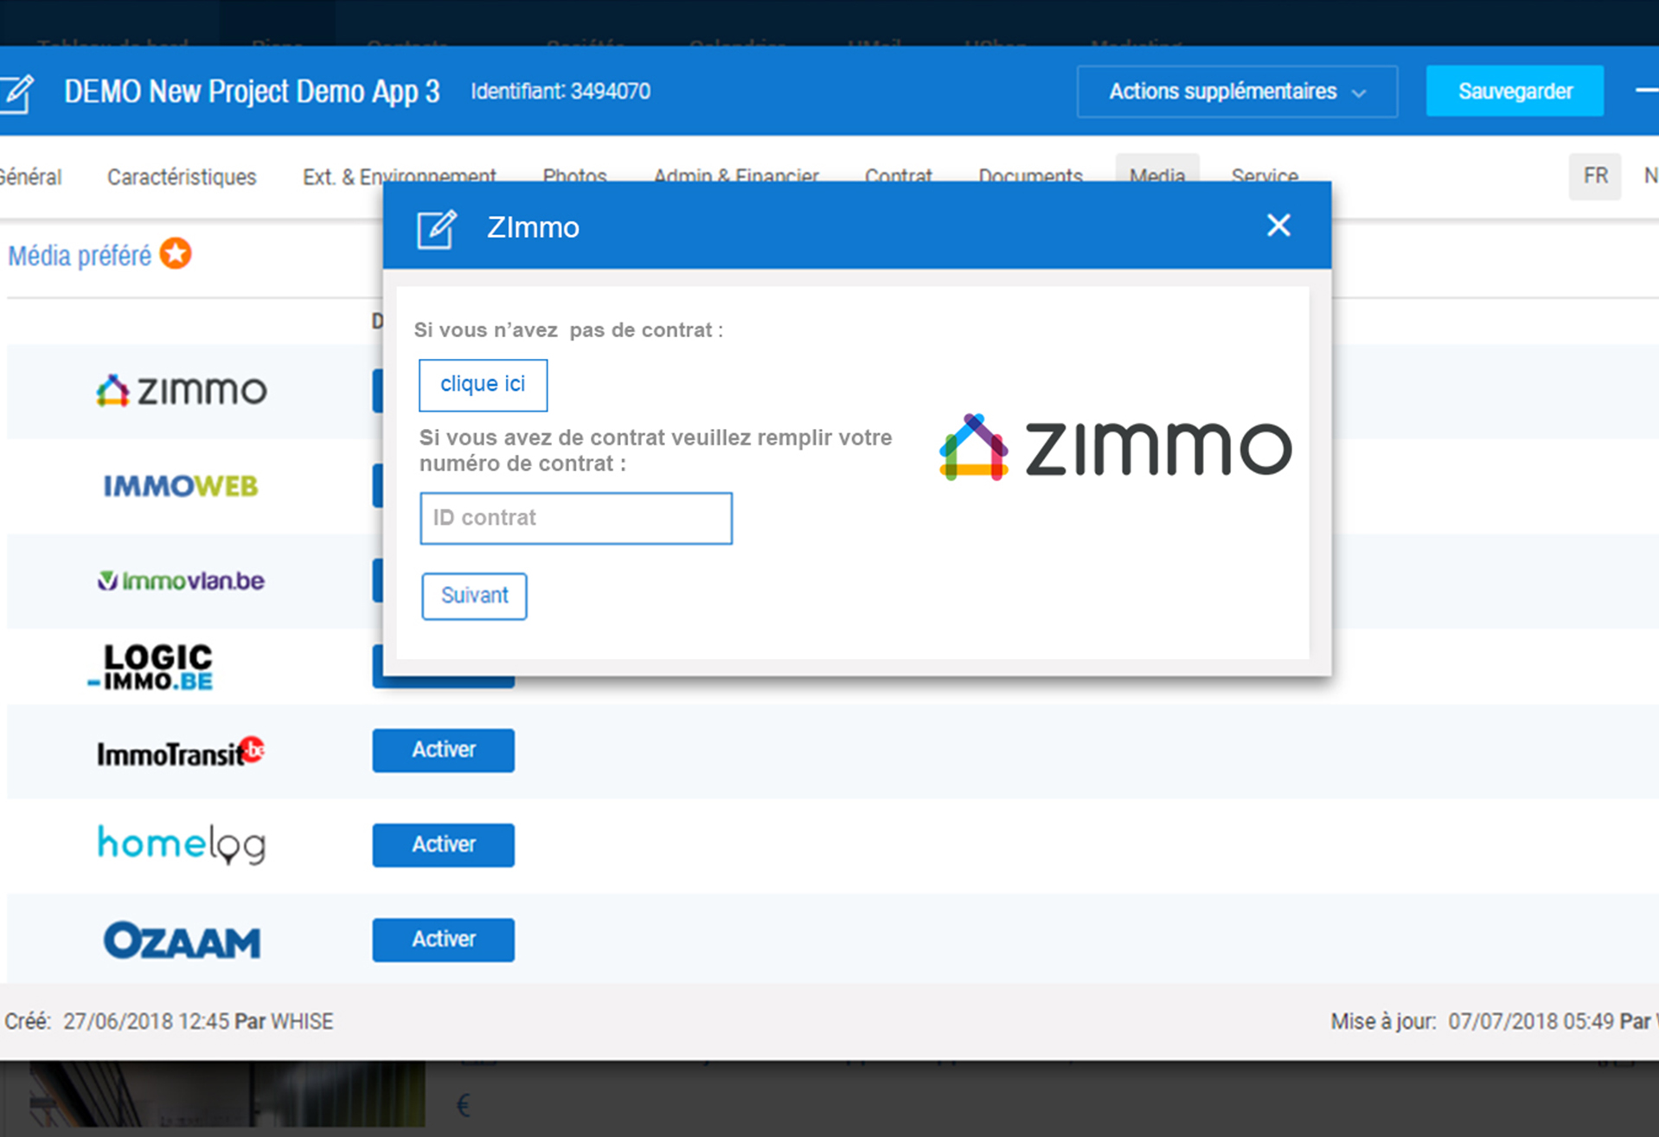Select the Immoweb portal logo
1659x1137 pixels.
[x=181, y=486]
